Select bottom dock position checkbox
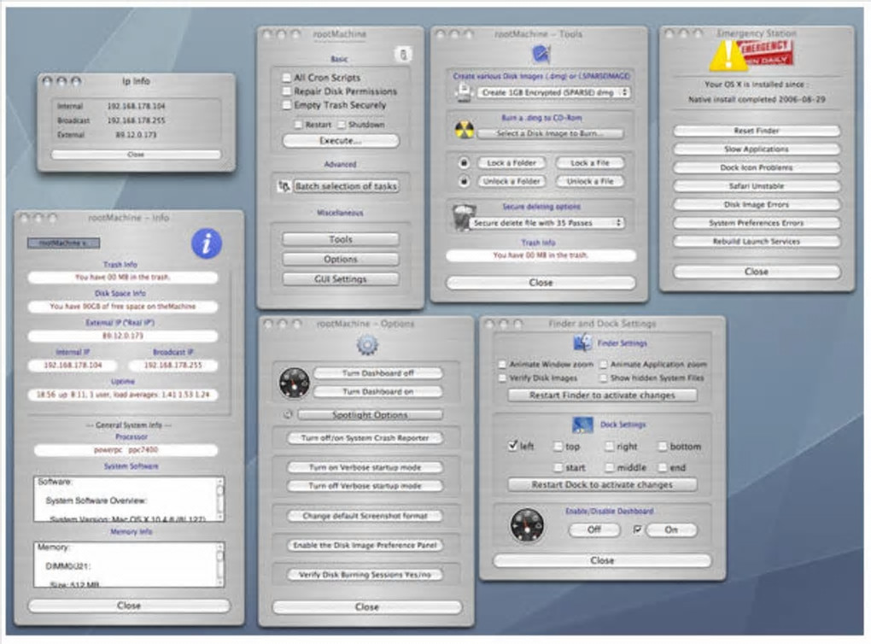The width and height of the screenshot is (871, 644). click(662, 446)
